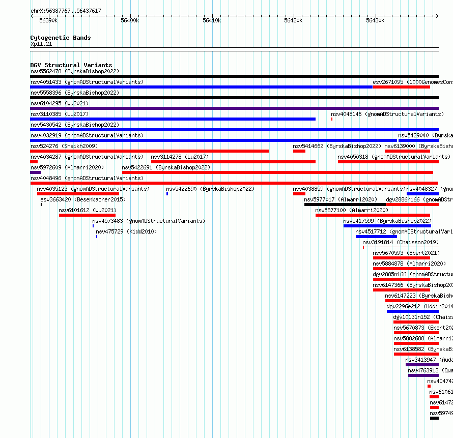This screenshot has height=438, width=453.
Task: Click nsv6101612 (Wu2021) label
Action: 88,210
